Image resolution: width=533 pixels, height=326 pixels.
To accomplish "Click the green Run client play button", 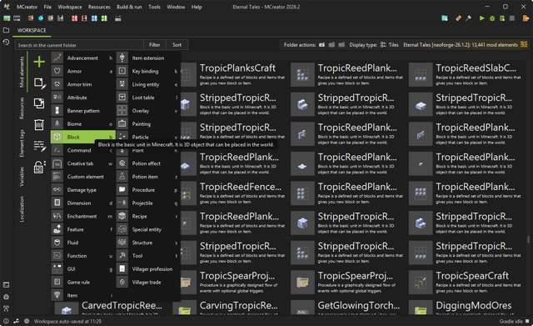I will tap(481, 18).
